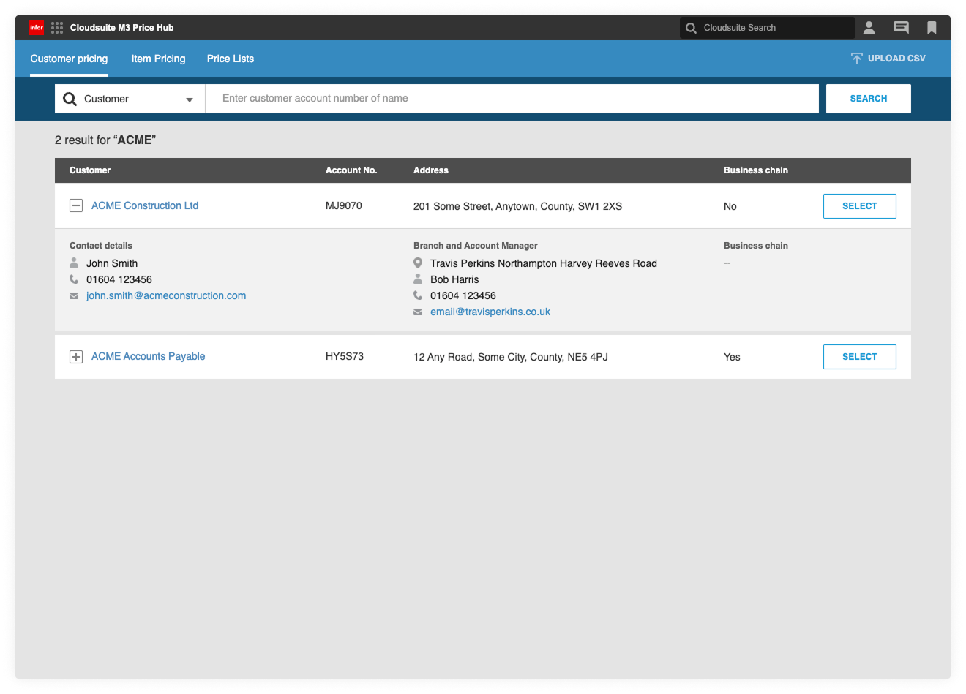Click the bookmark icon in header
Image resolution: width=966 pixels, height=694 pixels.
tap(932, 28)
